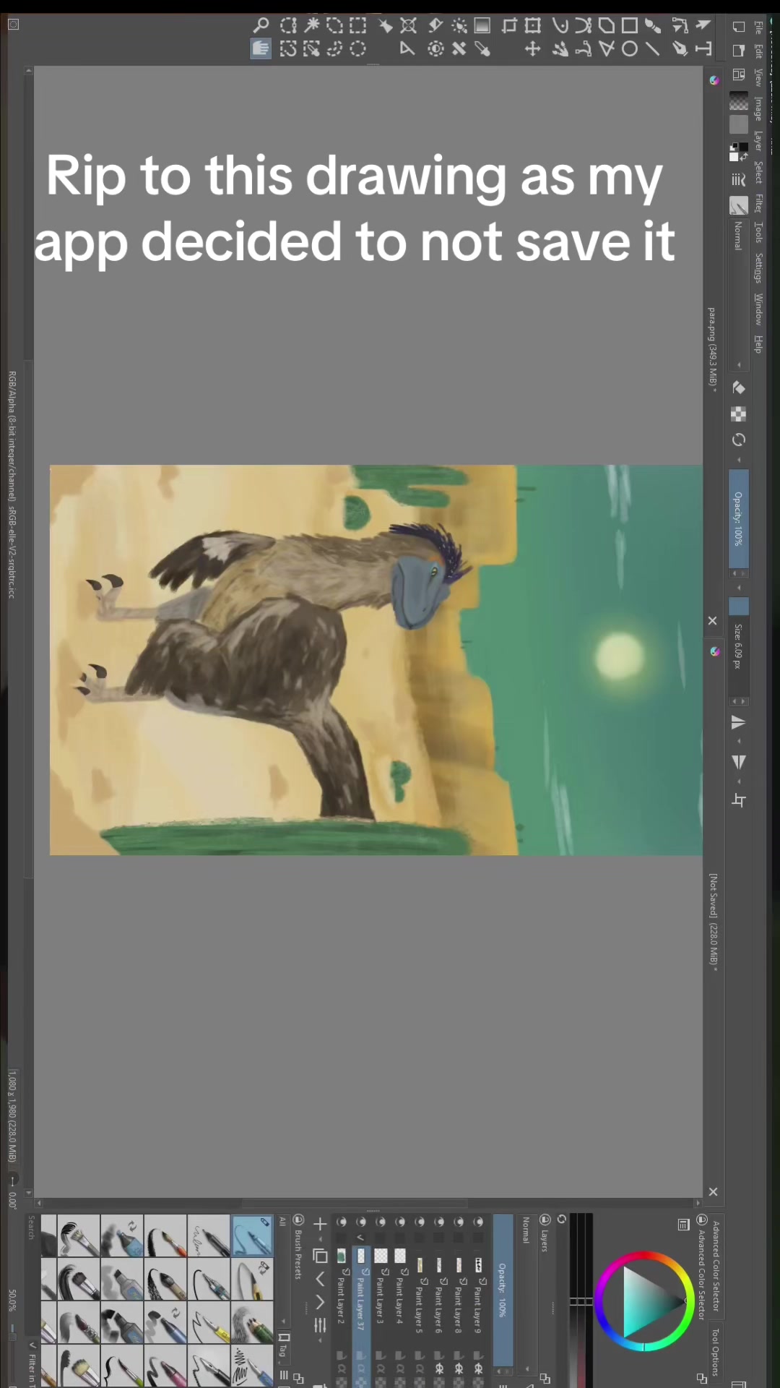Open the Filter menu

758,203
